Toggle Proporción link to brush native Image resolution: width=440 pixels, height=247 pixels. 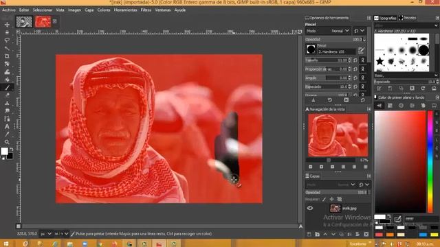pos(362,69)
